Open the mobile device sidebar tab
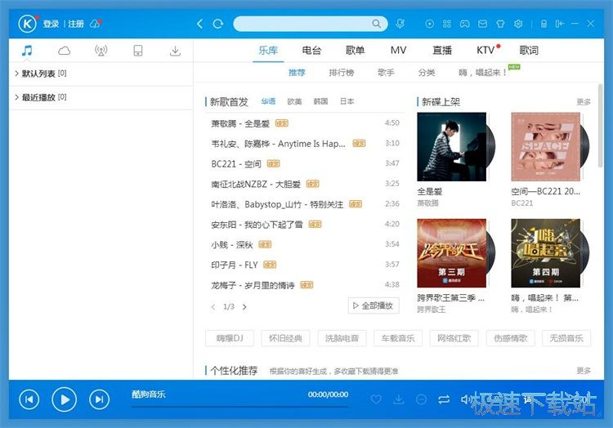This screenshot has width=613, height=428. tap(138, 51)
